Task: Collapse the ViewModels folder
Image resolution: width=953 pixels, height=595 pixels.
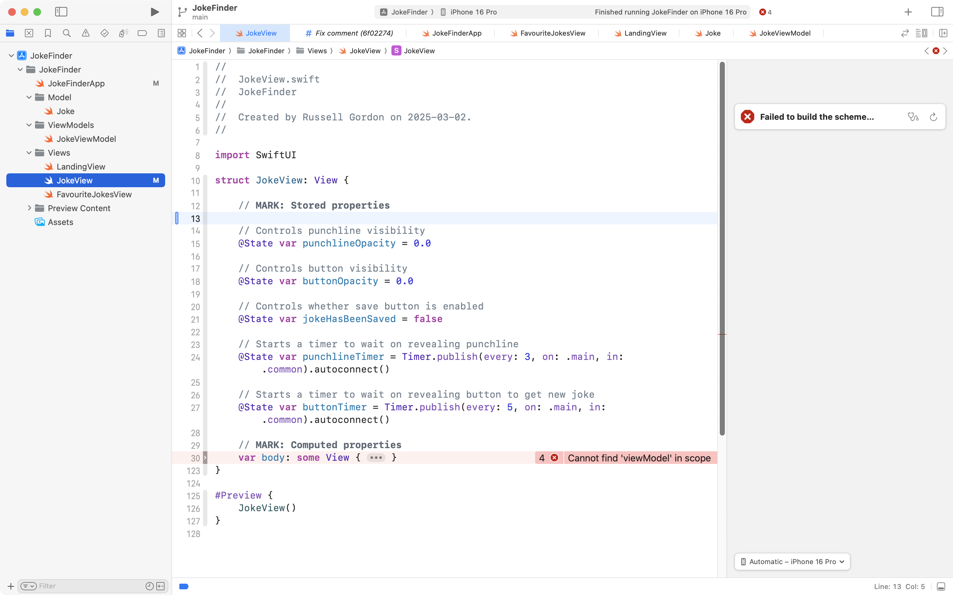Action: click(x=29, y=125)
